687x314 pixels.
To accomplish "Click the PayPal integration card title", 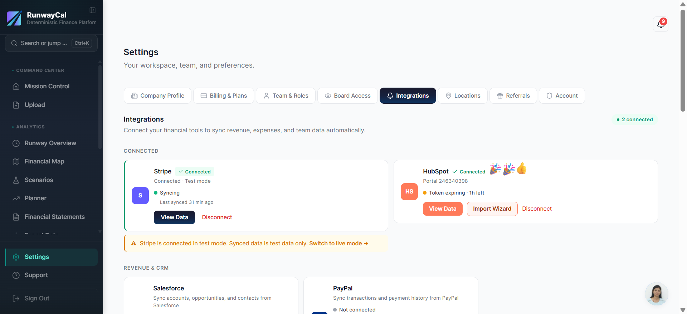I will [343, 289].
